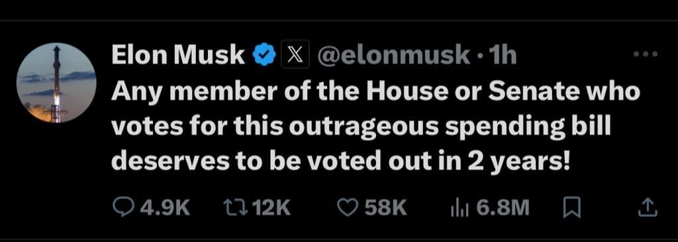Click the Elon Musk display name
Screen dimensions: 678x242
tap(178, 55)
